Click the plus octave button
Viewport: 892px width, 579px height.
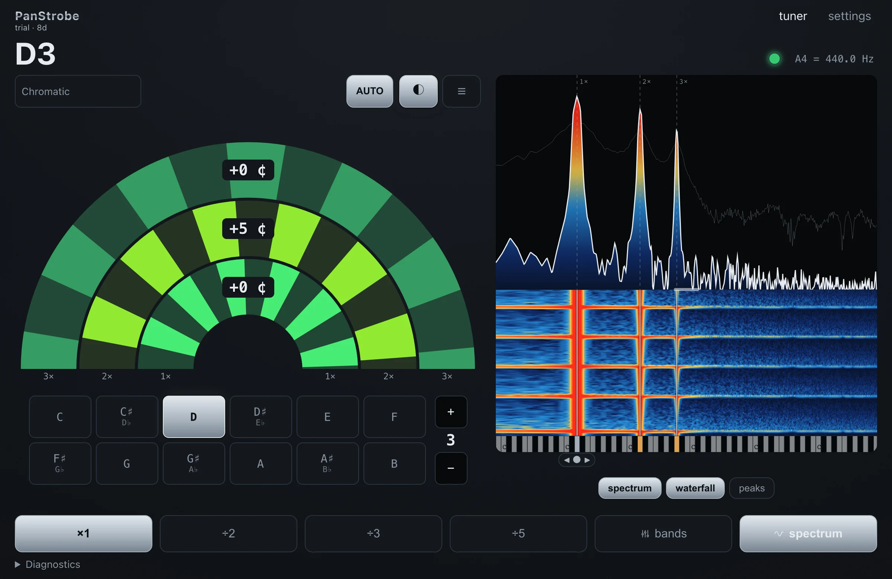(x=451, y=412)
